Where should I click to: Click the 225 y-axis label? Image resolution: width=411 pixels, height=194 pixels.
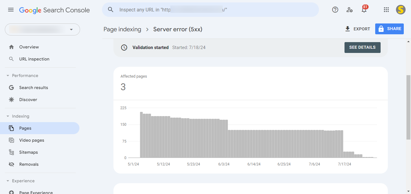click(x=123, y=108)
